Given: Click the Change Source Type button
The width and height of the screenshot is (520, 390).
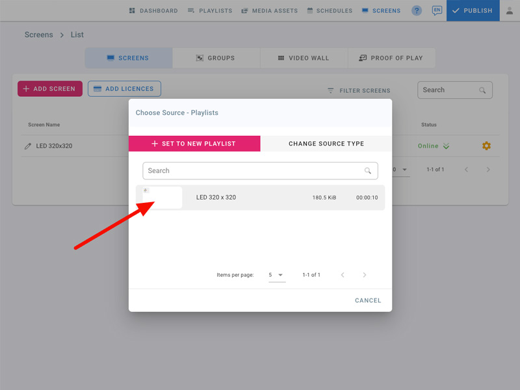Looking at the screenshot, I should (x=326, y=144).
